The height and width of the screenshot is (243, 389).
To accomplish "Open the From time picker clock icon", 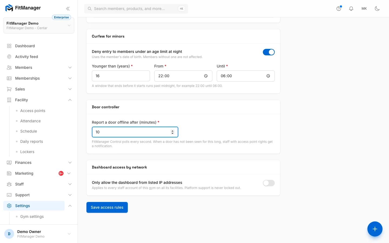I will click(x=206, y=76).
